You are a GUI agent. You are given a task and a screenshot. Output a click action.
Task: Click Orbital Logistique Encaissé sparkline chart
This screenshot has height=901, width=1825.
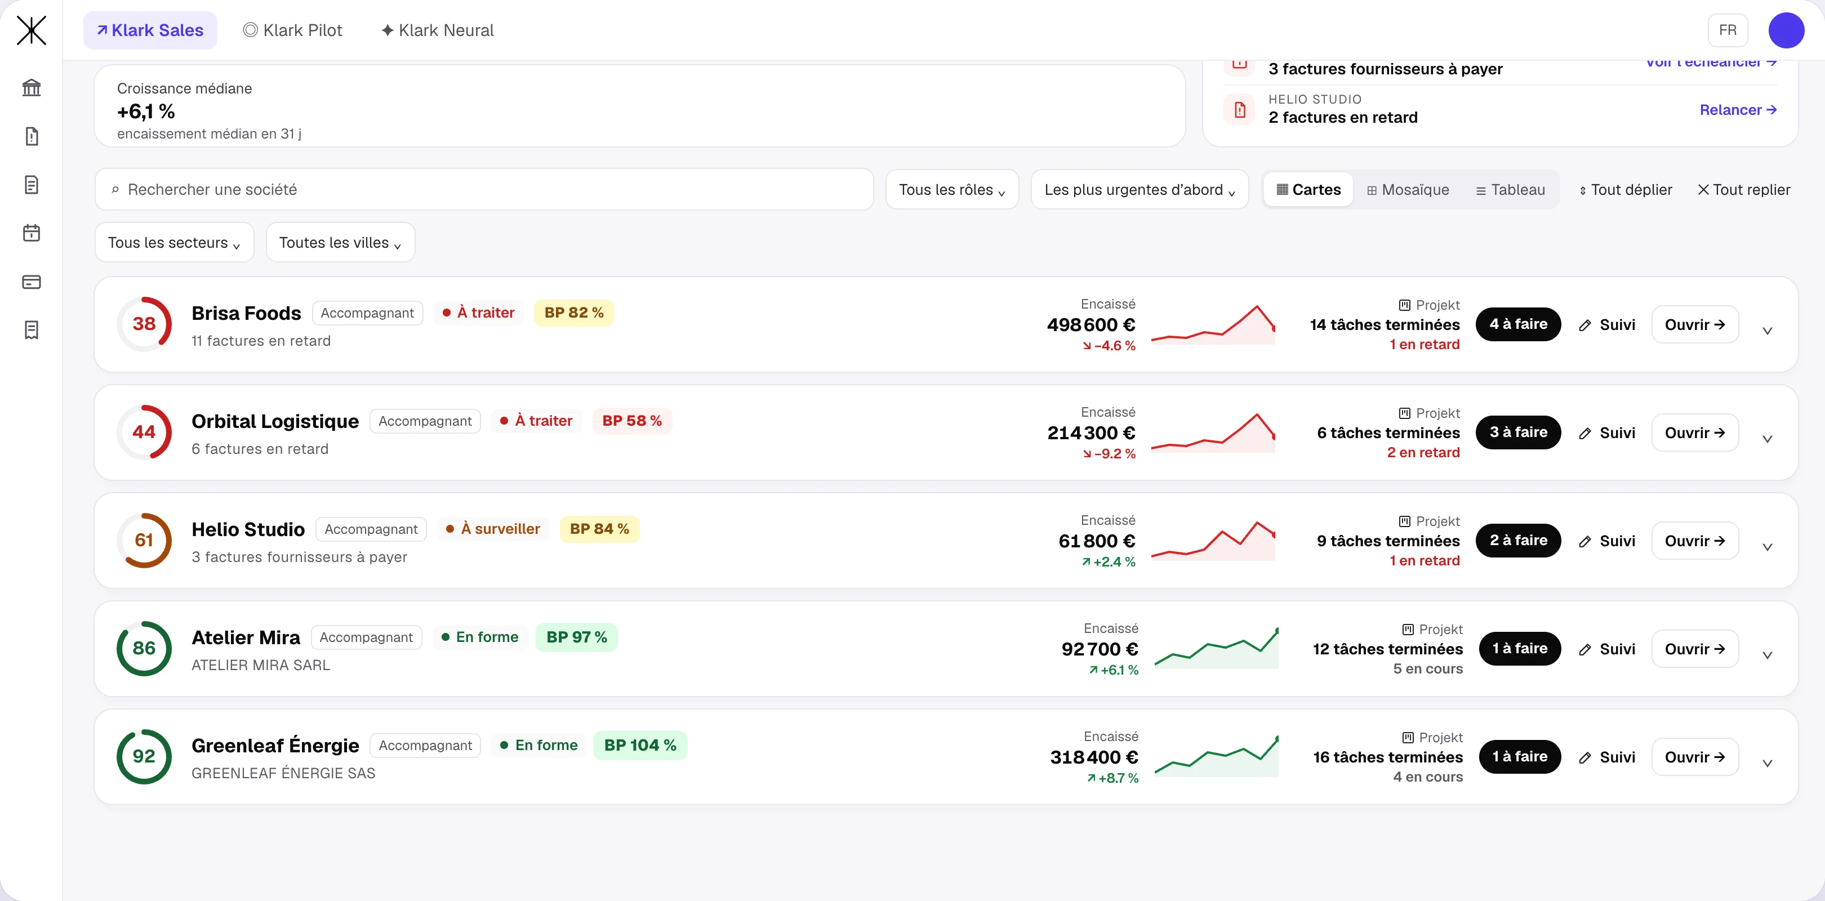tap(1213, 433)
